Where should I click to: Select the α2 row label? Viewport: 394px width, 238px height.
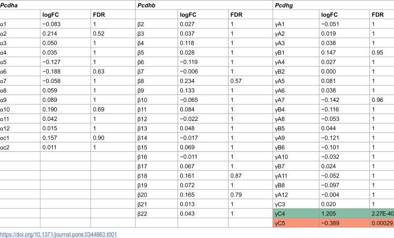[3, 34]
